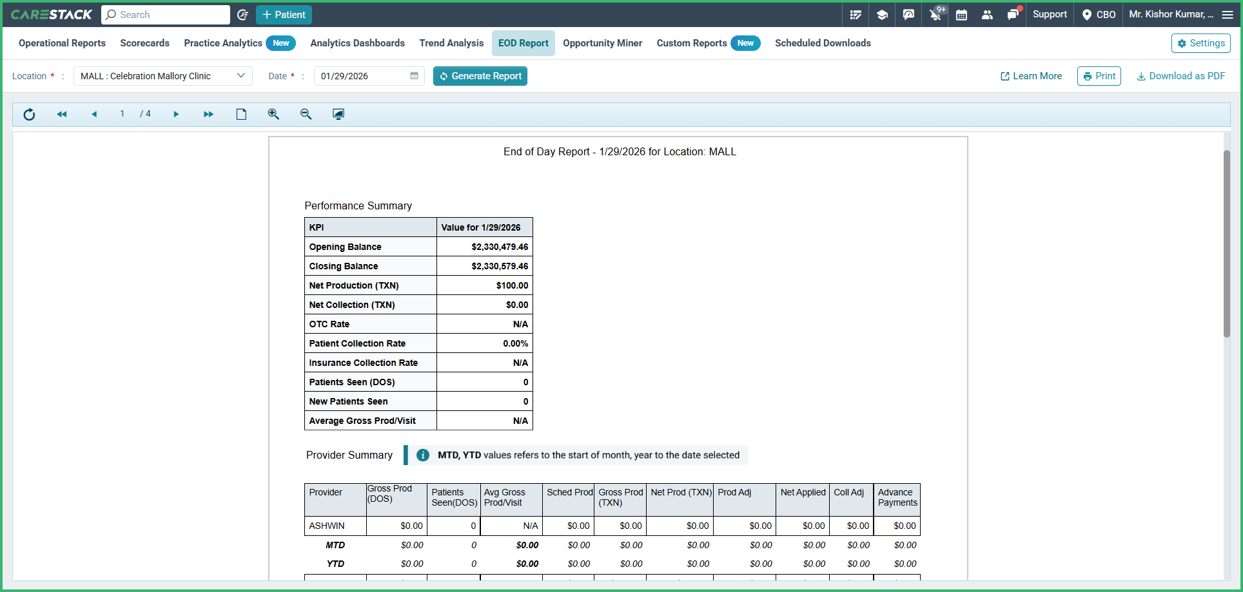The image size is (1243, 592).
Task: Go to next report page
Action: [x=176, y=115]
